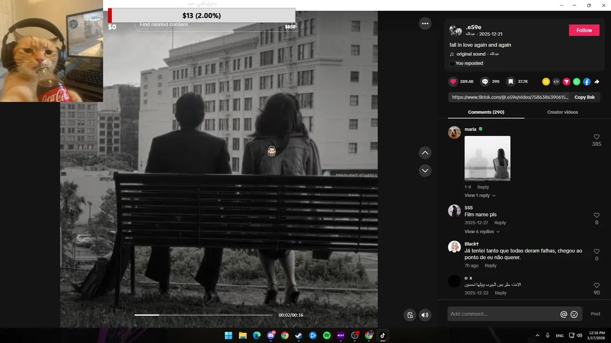
Task: Open more share options arrow
Action: pyautogui.click(x=597, y=81)
